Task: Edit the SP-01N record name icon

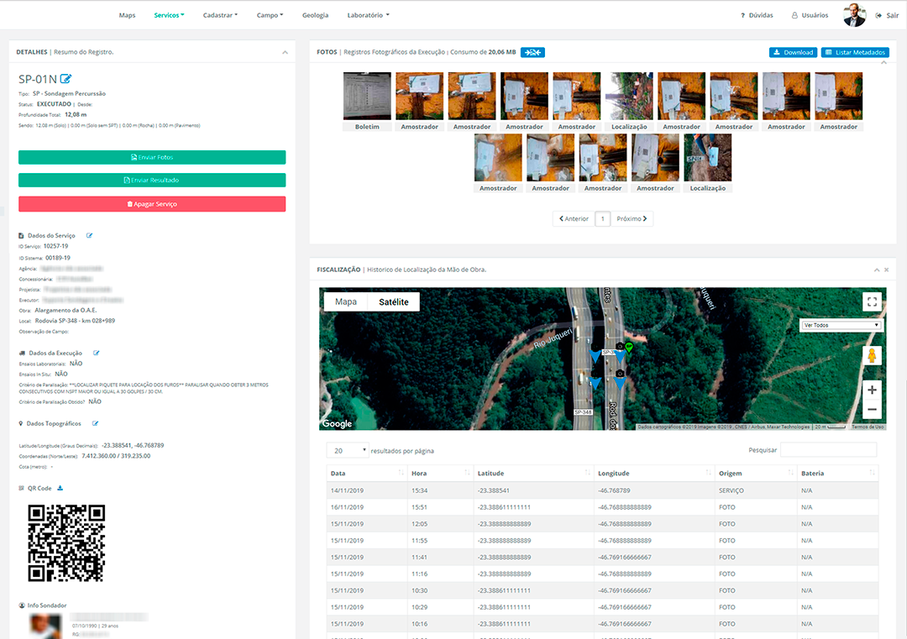Action: 66,79
